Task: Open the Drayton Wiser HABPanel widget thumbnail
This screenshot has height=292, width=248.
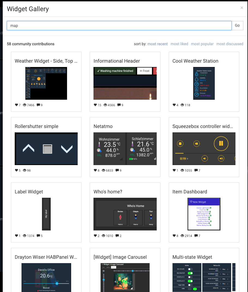Action: pos(46,278)
